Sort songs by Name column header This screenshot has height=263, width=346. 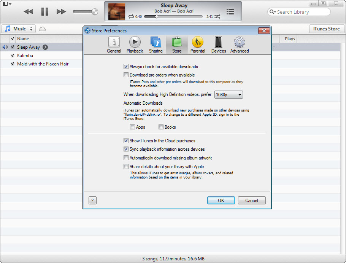click(23, 39)
